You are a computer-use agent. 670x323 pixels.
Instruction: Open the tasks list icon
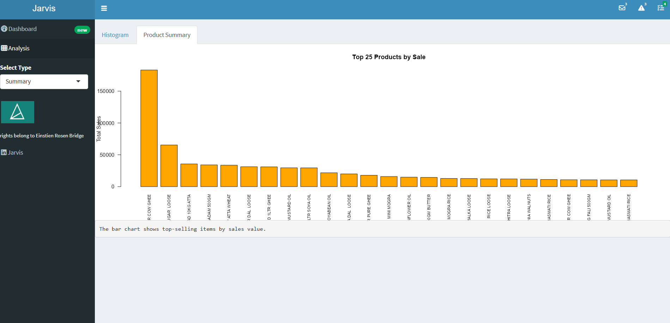coord(661,8)
